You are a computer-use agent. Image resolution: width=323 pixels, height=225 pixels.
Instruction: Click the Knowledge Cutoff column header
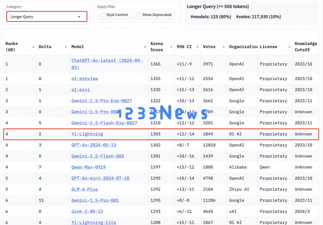(x=306, y=47)
